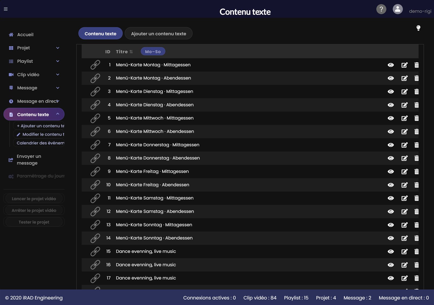This screenshot has height=305, width=434.
Task: Select the Contenu texte tab
Action: [100, 34]
